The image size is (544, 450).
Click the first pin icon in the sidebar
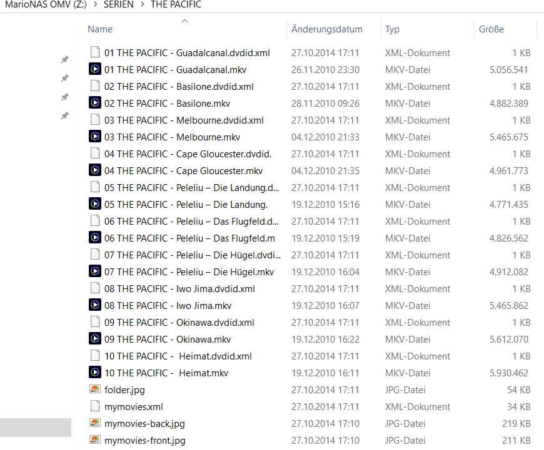[64, 59]
